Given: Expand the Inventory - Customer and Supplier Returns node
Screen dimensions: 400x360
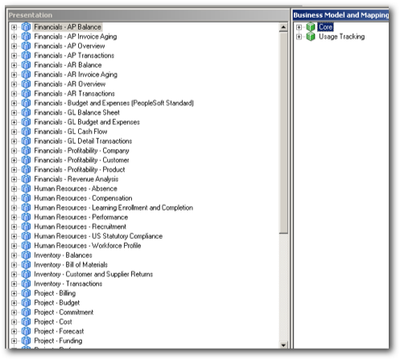Looking at the screenshot, I should [x=14, y=274].
